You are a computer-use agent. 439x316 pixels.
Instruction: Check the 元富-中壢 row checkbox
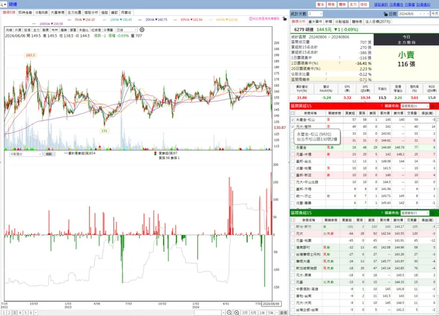click(x=292, y=154)
